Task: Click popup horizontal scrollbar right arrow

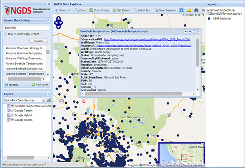Action: (x=193, y=94)
